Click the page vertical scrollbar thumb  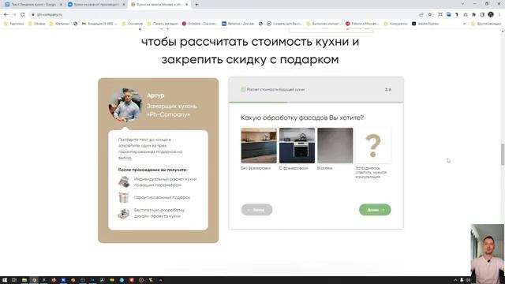(x=503, y=155)
